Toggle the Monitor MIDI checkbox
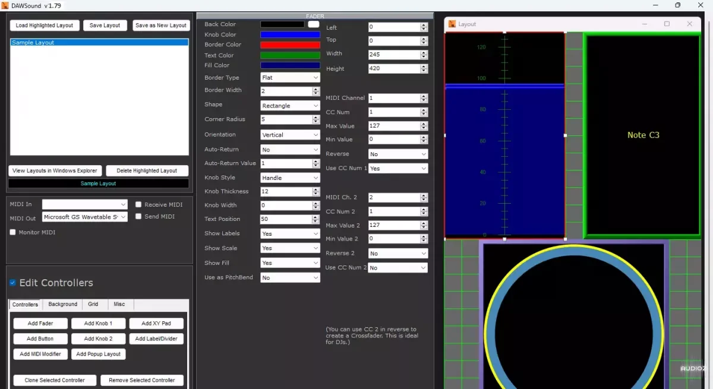 12,232
